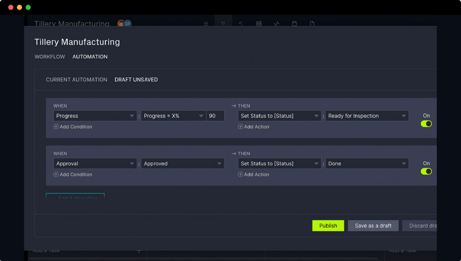
Task: Open the Calendar view icon
Action: [294, 24]
